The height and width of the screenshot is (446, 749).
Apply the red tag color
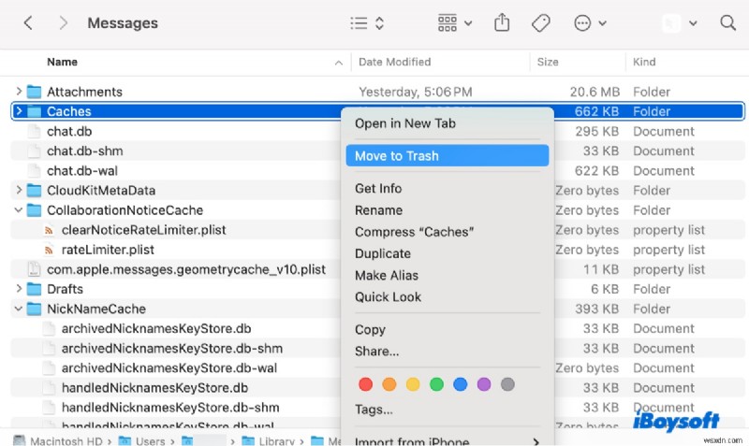[365, 384]
